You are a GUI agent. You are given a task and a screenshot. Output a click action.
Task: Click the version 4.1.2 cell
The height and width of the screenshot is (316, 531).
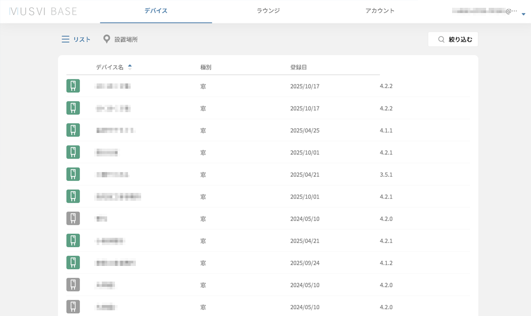click(x=386, y=263)
